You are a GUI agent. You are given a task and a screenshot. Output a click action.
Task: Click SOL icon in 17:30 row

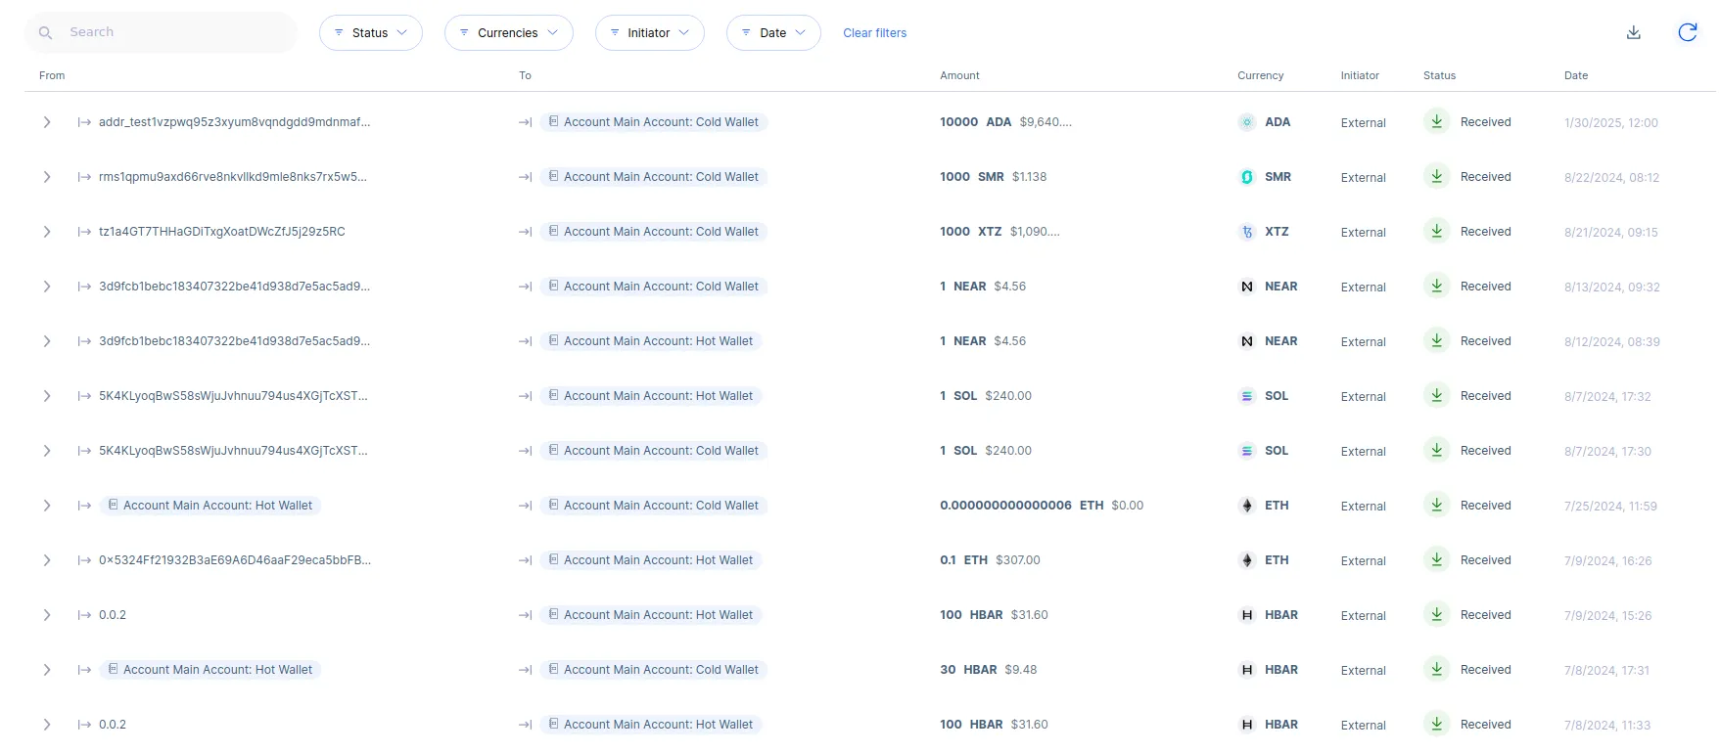[1247, 451]
